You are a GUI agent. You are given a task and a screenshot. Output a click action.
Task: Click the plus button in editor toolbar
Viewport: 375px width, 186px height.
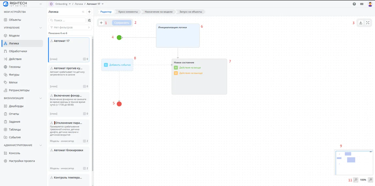point(101,23)
